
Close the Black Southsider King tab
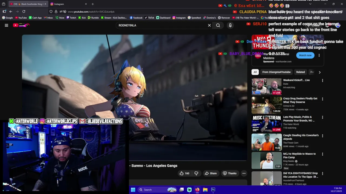pos(45,4)
